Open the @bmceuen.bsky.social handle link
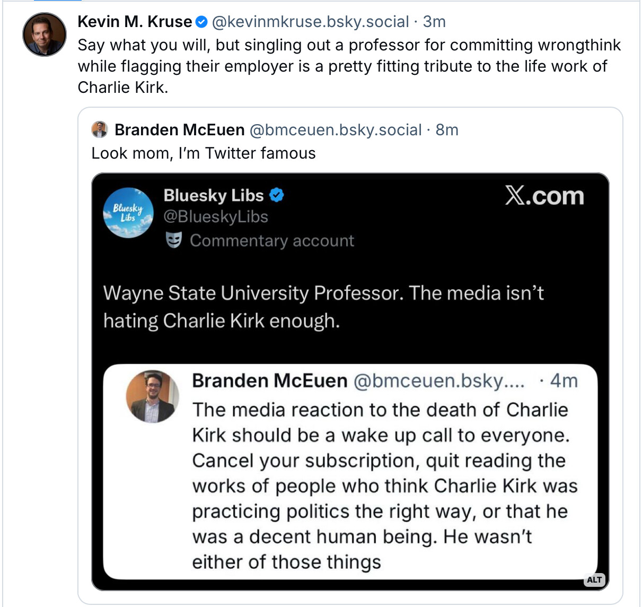The width and height of the screenshot is (642, 607). coord(336,130)
